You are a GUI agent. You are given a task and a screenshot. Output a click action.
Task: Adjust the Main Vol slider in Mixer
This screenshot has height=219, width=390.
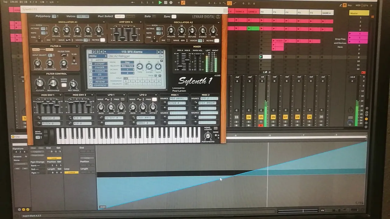coord(197,62)
